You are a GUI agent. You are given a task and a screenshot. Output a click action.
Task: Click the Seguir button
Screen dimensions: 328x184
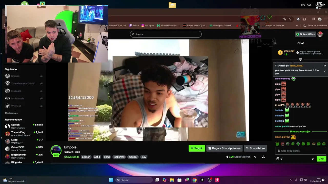[x=197, y=148]
